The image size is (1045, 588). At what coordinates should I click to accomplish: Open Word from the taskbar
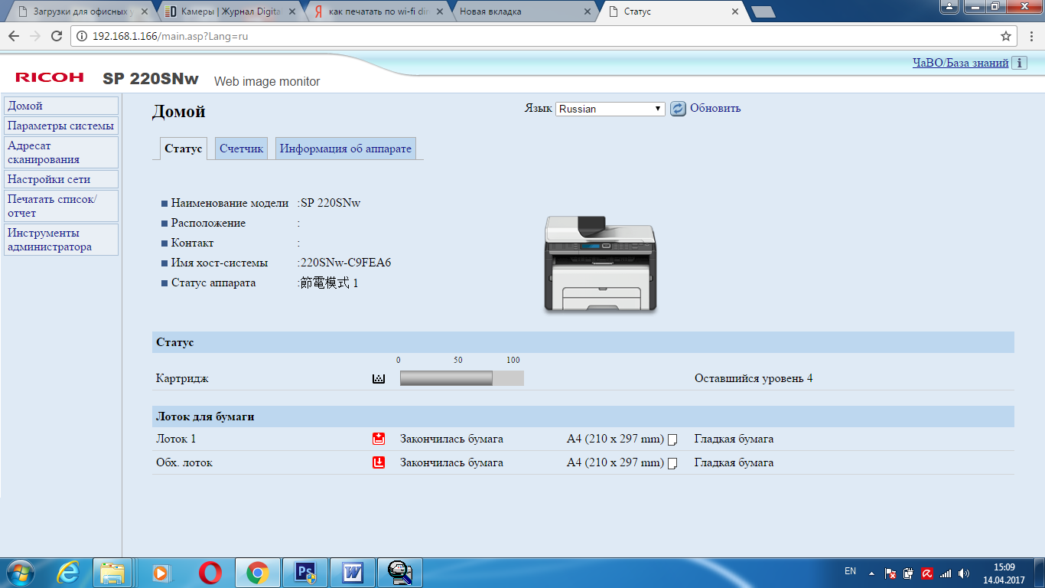tap(353, 573)
